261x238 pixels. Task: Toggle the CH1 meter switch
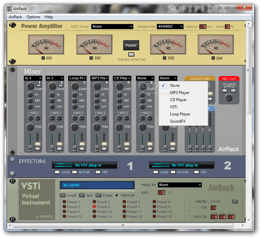[x=43, y=58]
